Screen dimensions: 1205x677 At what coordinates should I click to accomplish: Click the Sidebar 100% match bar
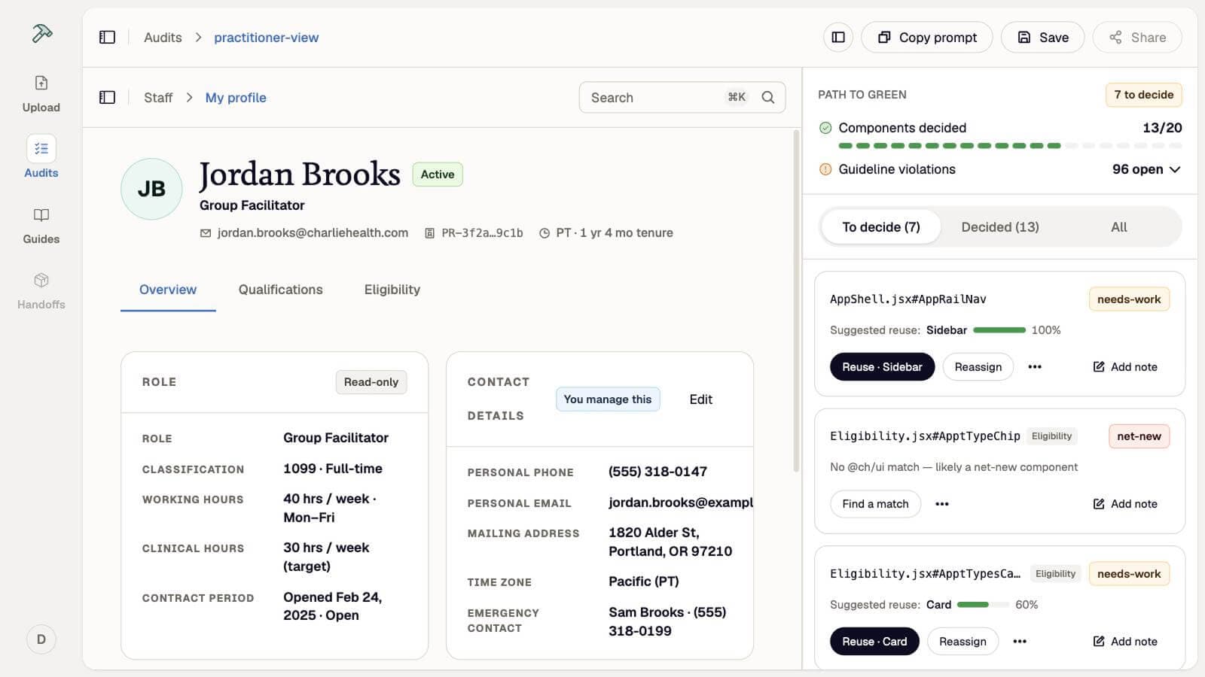[x=999, y=330]
